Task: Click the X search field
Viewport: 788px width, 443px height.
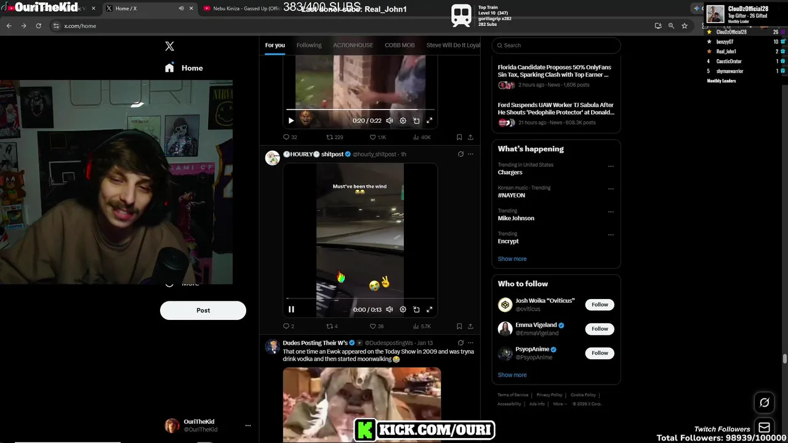Action: tap(556, 45)
